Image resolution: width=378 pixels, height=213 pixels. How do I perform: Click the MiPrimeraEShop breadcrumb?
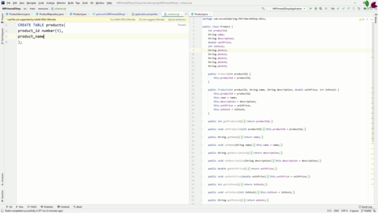pos(11,9)
